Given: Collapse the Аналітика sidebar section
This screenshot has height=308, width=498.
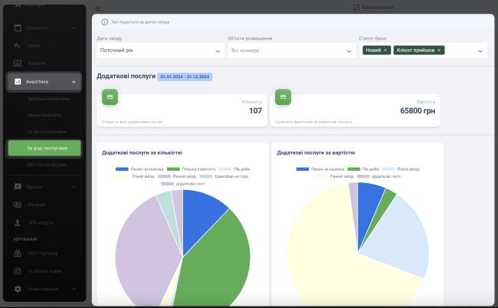Looking at the screenshot, I should [74, 81].
